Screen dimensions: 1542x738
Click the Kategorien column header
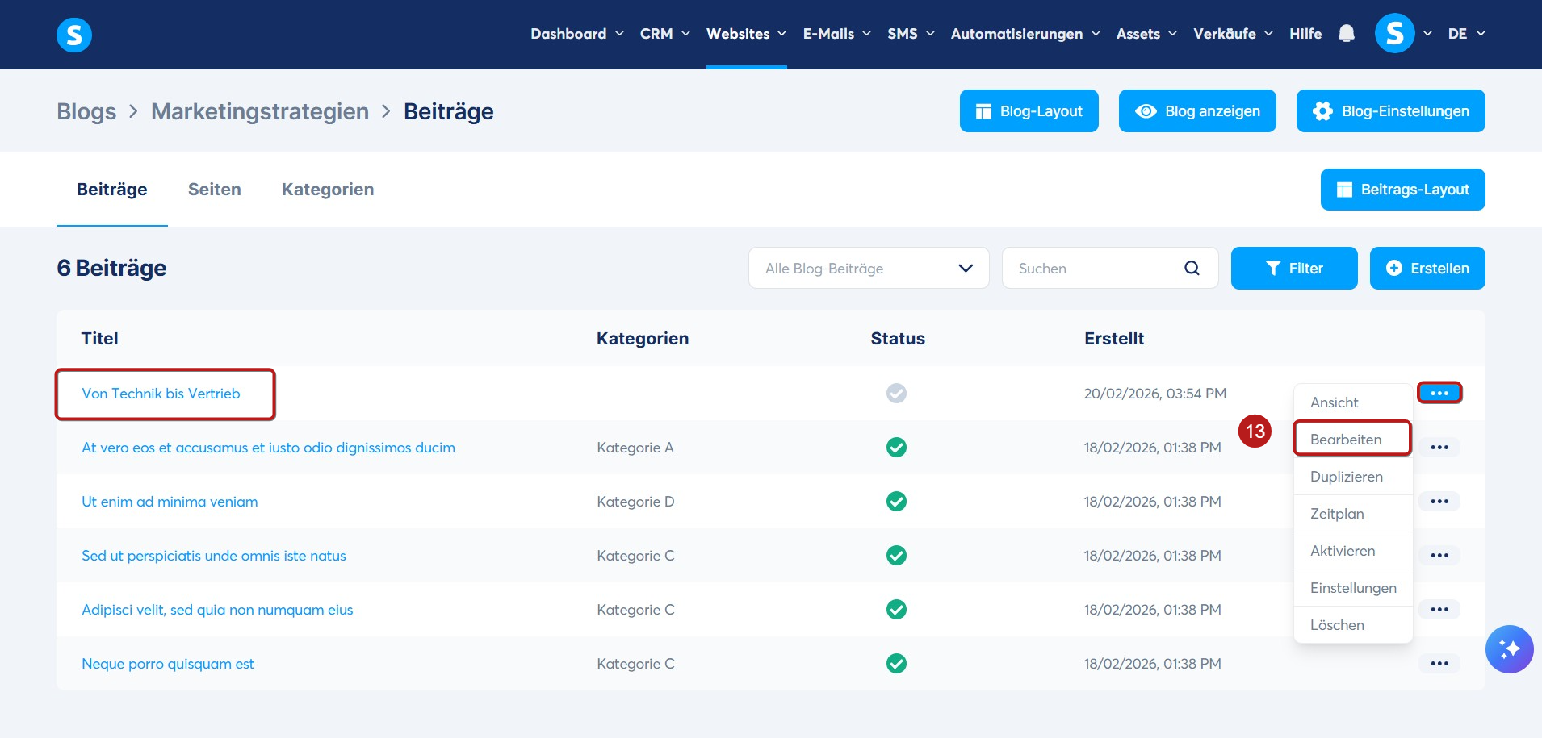(643, 339)
